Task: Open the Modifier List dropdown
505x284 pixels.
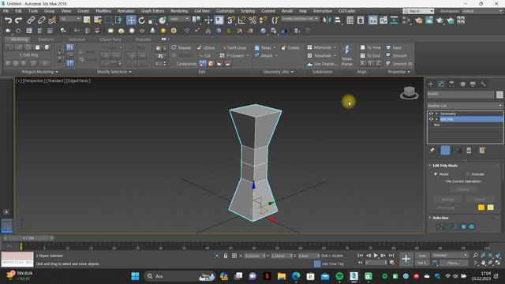Action: 465,106
